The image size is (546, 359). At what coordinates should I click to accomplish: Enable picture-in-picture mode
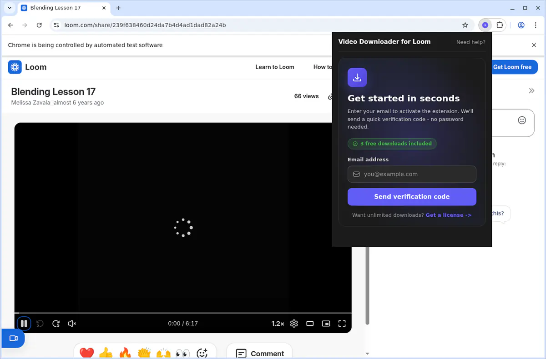point(326,324)
